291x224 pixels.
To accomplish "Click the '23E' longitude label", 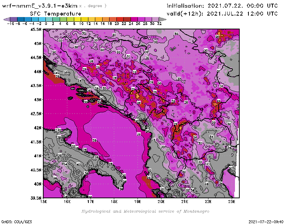I will 232,202.
